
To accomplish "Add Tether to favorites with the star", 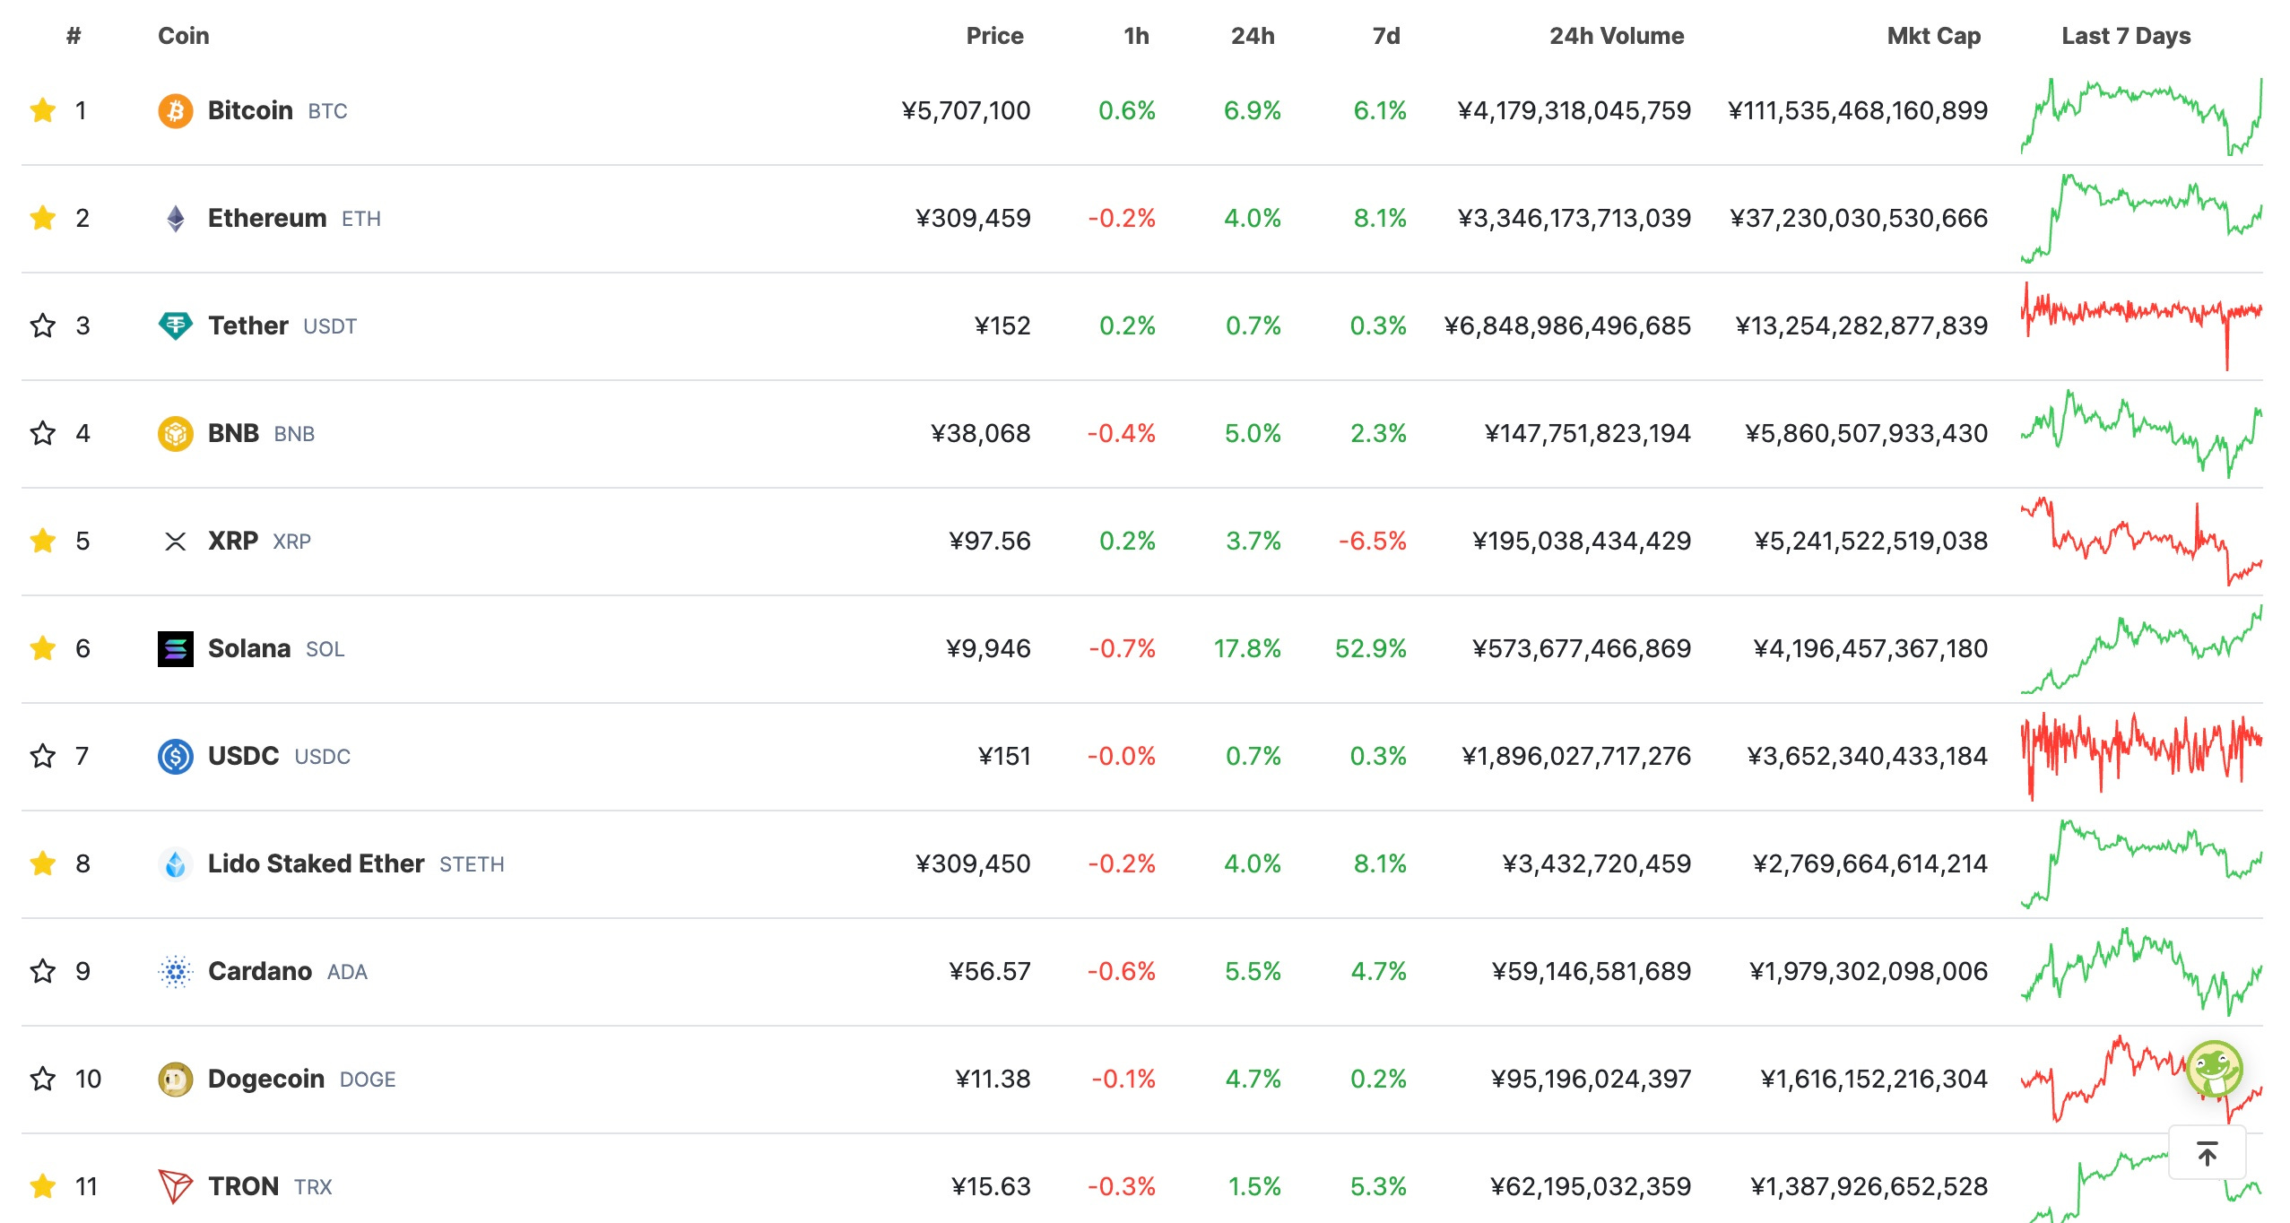I will 43,325.
